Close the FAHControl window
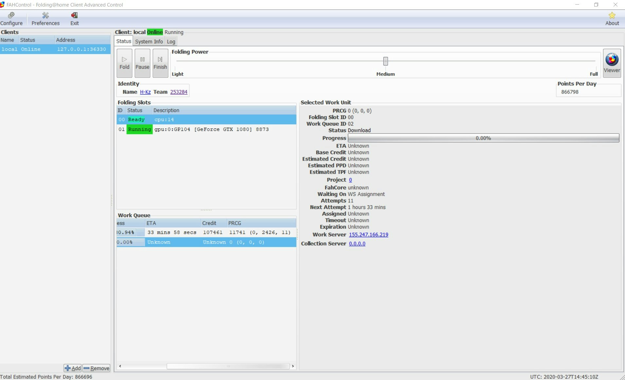This screenshot has height=380, width=625. [x=615, y=5]
